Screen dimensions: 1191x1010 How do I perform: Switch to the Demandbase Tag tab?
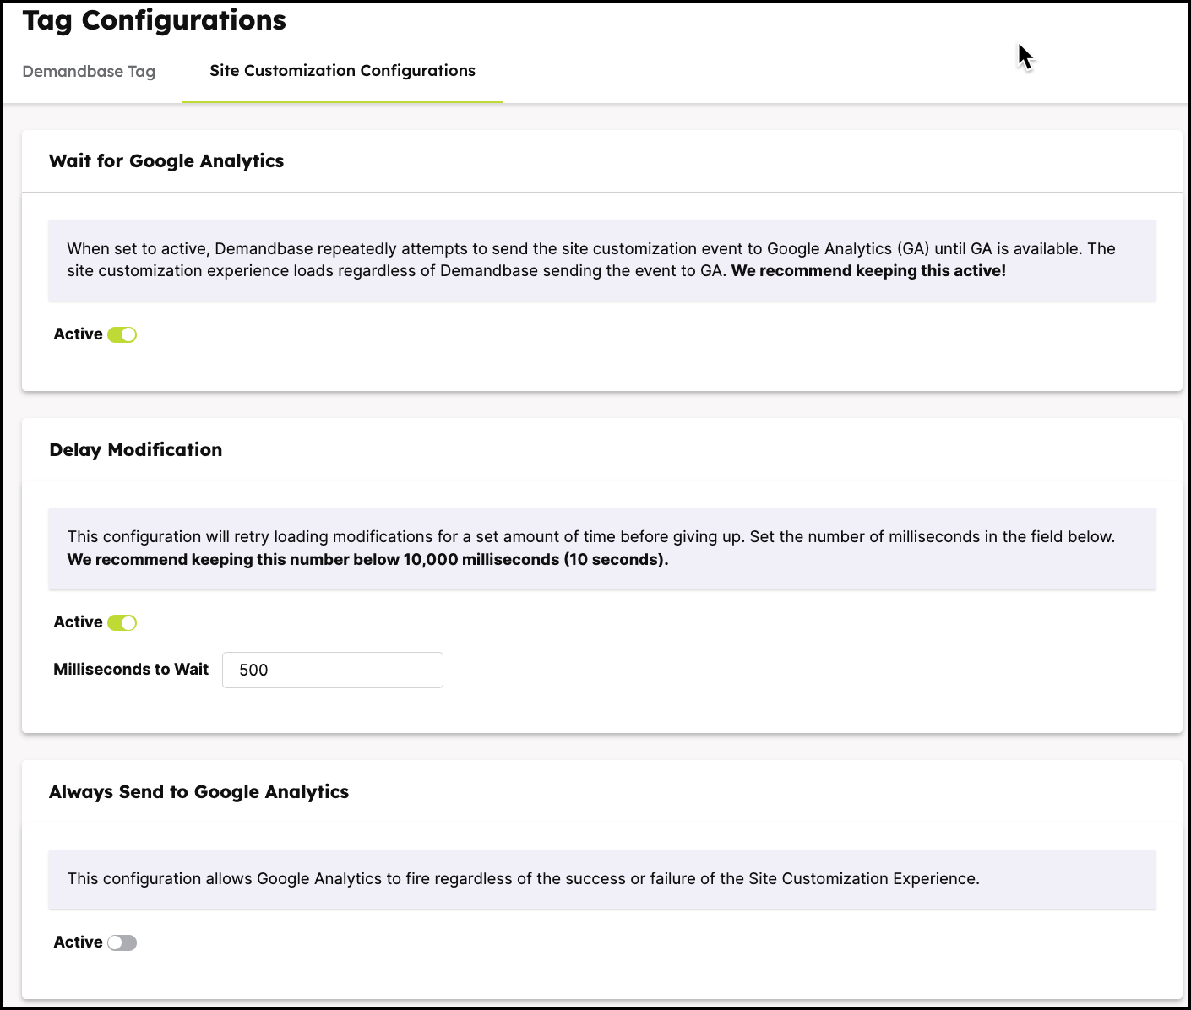coord(89,72)
